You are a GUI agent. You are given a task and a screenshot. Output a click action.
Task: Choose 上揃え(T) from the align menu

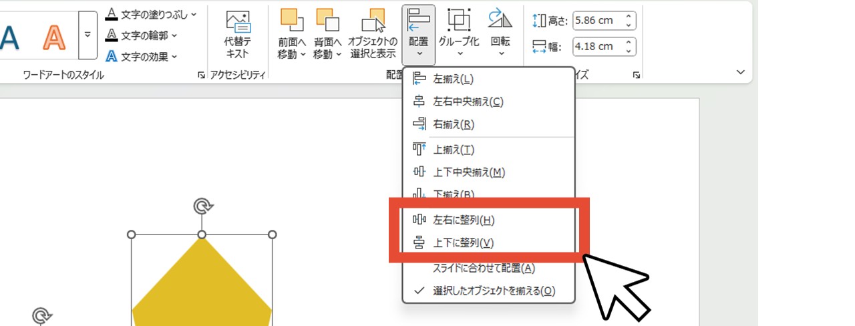[488, 150]
